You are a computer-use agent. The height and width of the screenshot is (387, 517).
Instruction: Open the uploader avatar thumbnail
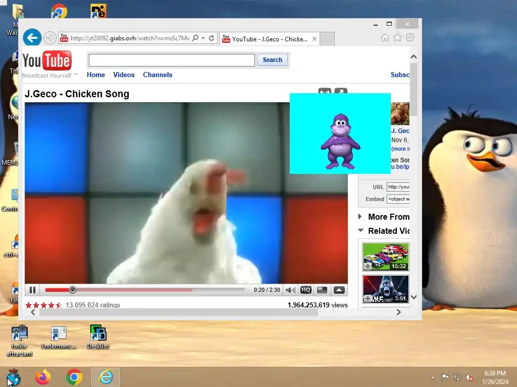click(400, 114)
